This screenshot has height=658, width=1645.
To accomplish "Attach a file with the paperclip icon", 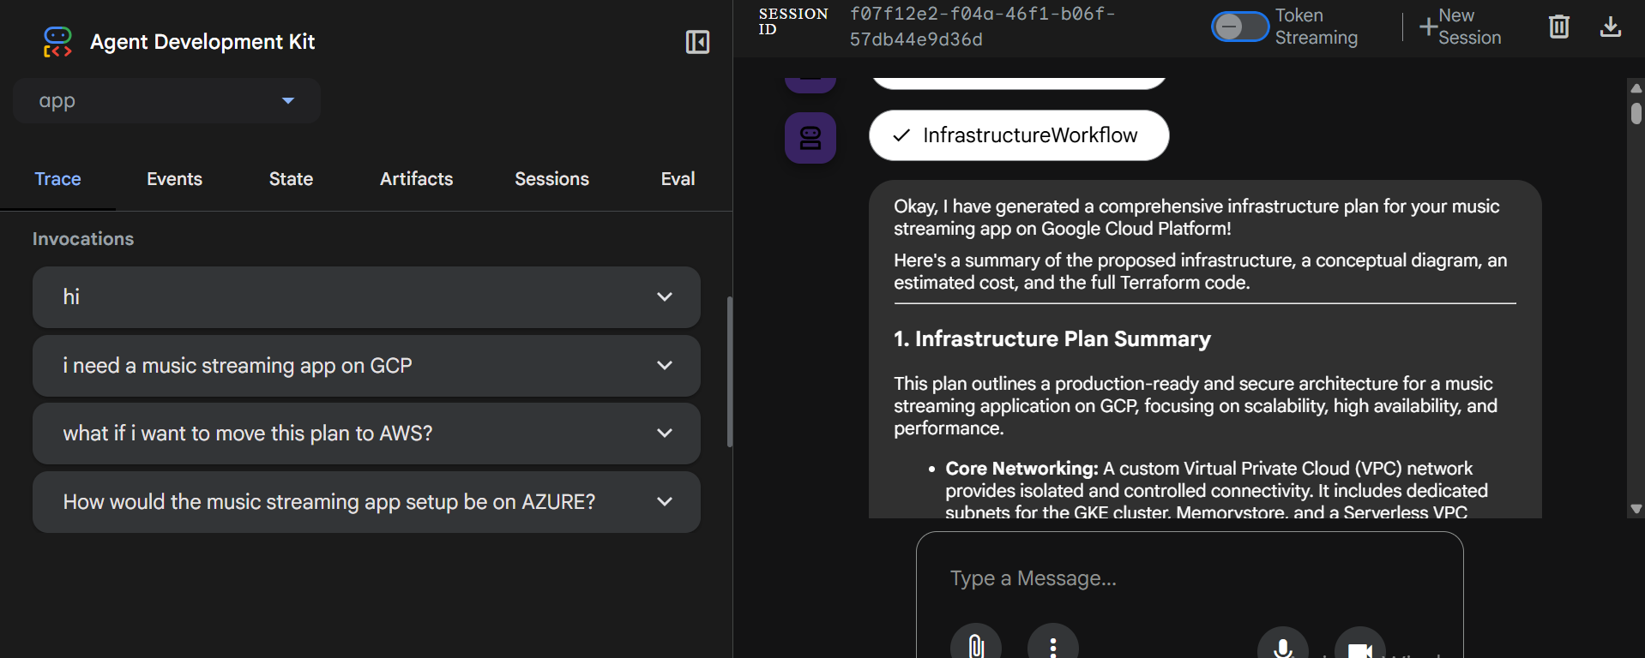I will coord(976,645).
